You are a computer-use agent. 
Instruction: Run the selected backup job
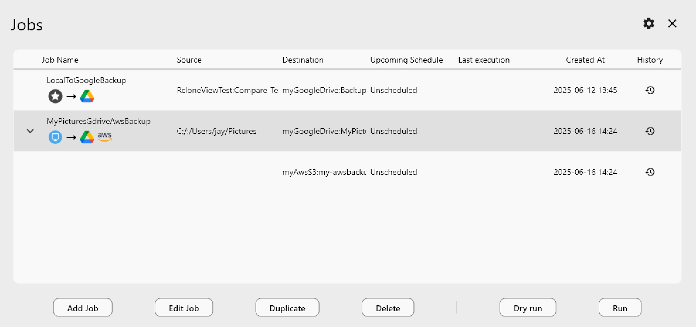pyautogui.click(x=619, y=307)
